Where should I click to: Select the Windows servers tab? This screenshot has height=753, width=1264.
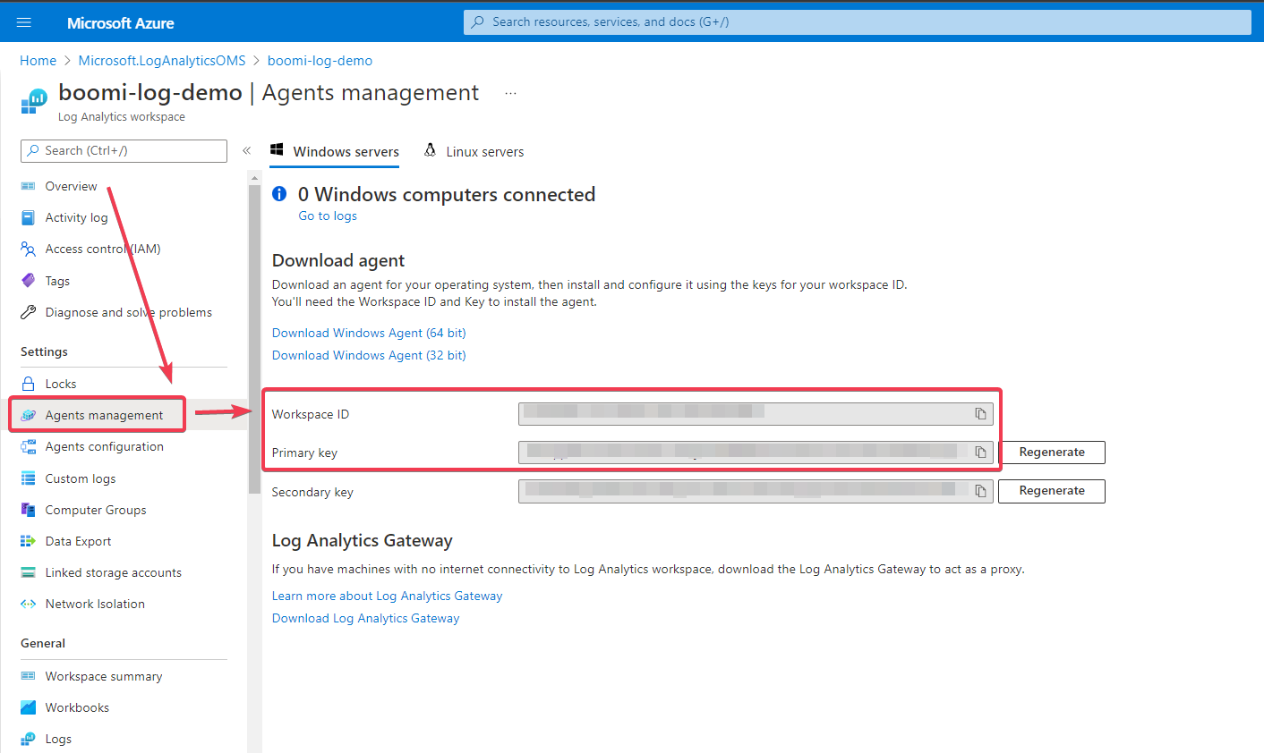coord(345,151)
